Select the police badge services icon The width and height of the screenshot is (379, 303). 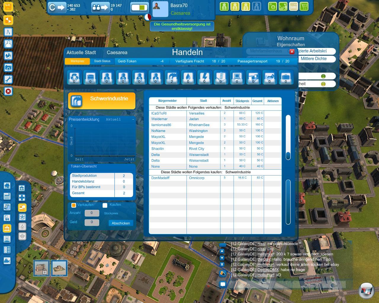22,217
